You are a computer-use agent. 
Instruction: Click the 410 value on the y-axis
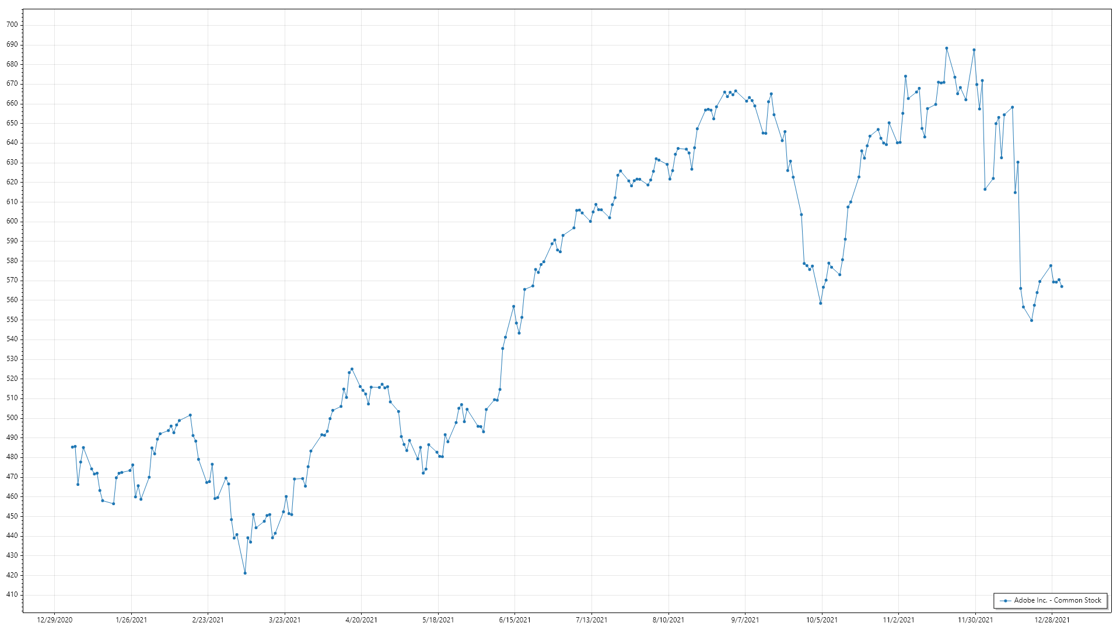click(x=12, y=594)
